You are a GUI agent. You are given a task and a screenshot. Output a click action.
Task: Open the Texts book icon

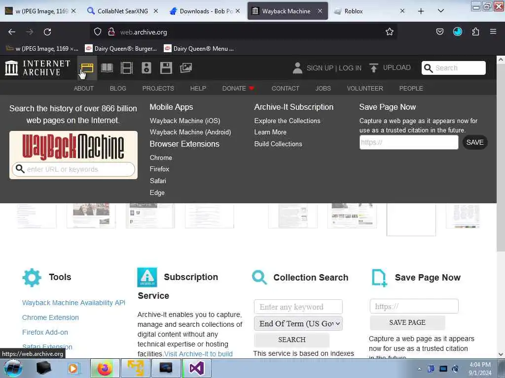click(107, 68)
